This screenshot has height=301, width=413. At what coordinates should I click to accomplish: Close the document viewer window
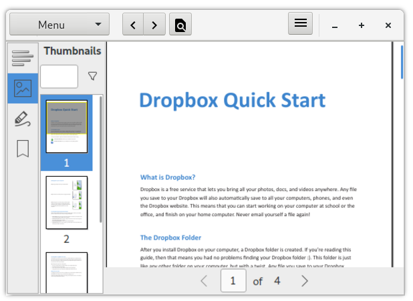(388, 25)
